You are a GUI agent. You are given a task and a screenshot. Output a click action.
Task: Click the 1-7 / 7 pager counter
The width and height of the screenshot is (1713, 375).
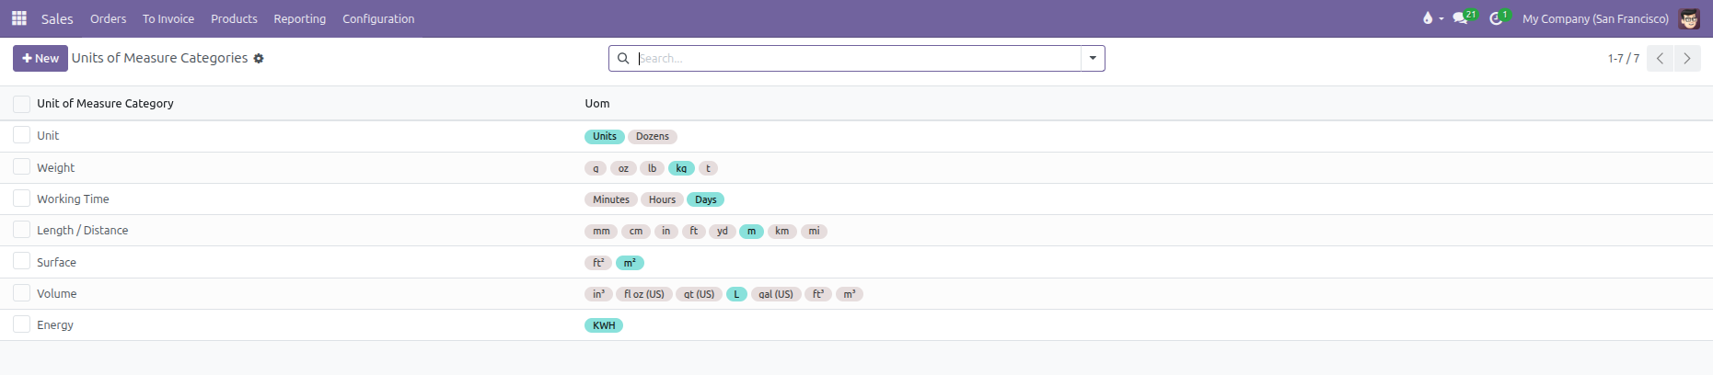[1624, 58]
